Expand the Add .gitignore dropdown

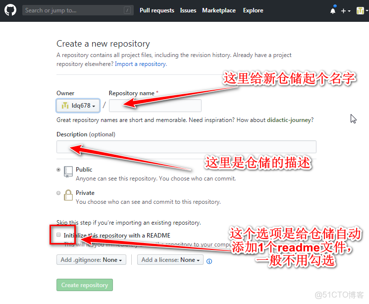[91, 260]
